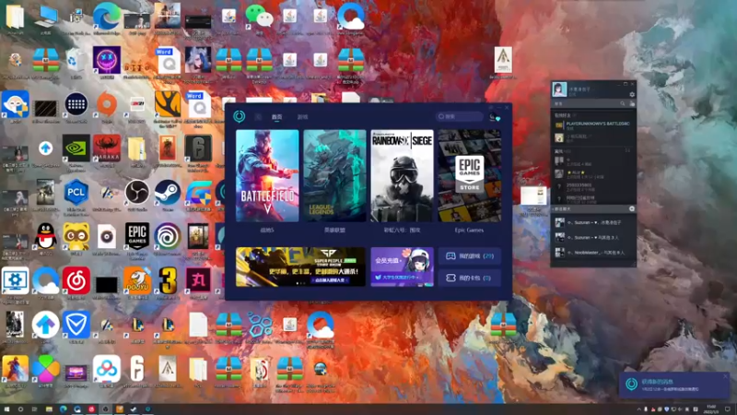The image size is (737, 415).
Task: Switch to the launcher's home tab
Action: pyautogui.click(x=277, y=117)
